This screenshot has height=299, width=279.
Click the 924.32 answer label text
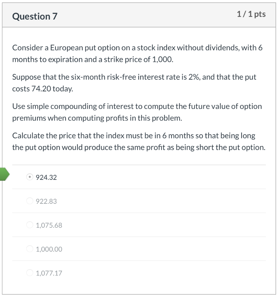(46, 177)
